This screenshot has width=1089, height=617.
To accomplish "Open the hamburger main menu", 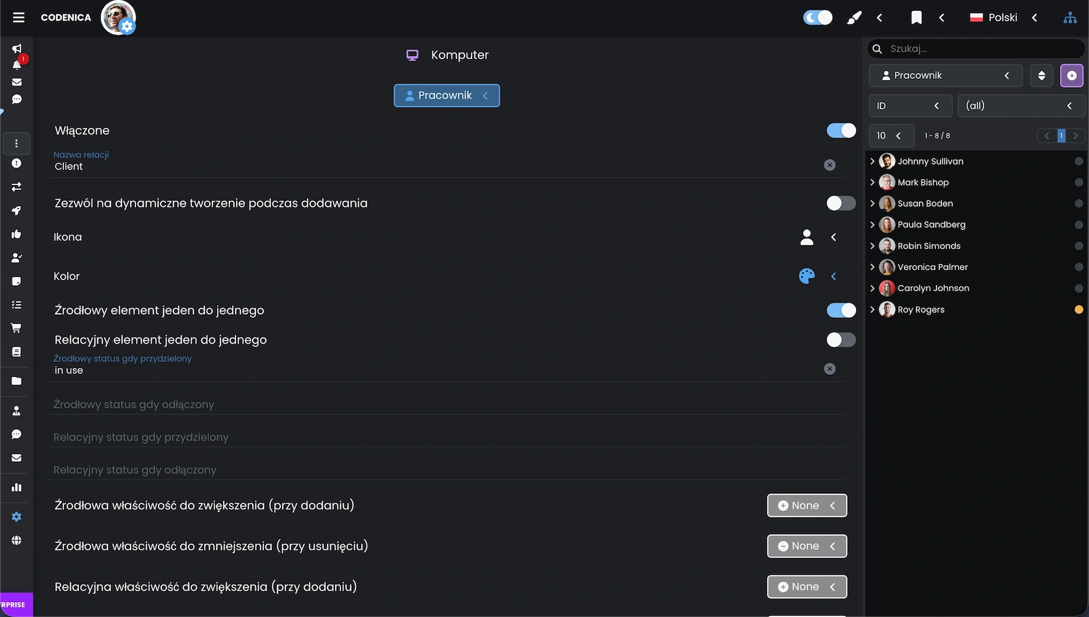I will pos(18,18).
